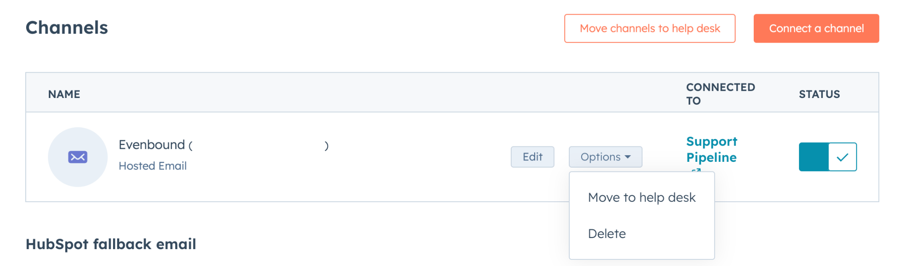Click the Channels page heading
Screen dimensions: 908x266
click(67, 27)
